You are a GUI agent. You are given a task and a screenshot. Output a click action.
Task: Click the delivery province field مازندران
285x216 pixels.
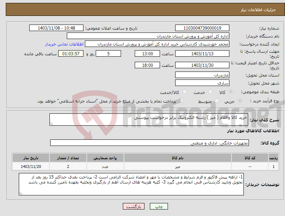[x=202, y=75]
